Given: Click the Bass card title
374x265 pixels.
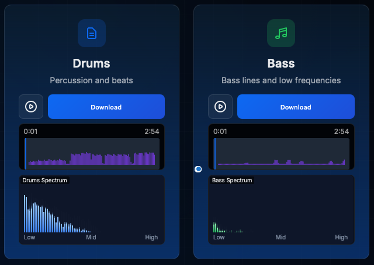Looking at the screenshot, I should [x=281, y=63].
